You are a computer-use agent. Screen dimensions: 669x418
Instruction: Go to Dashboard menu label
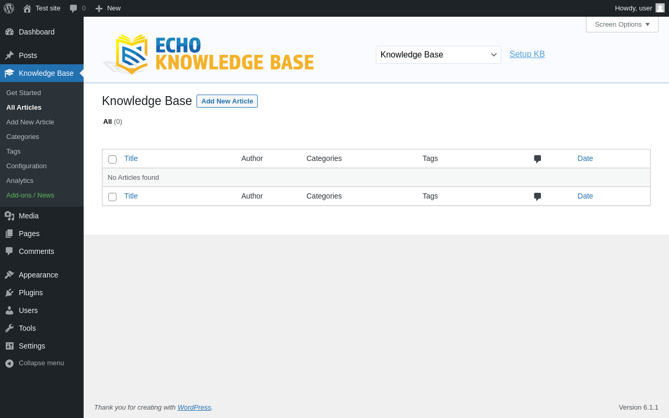37,32
